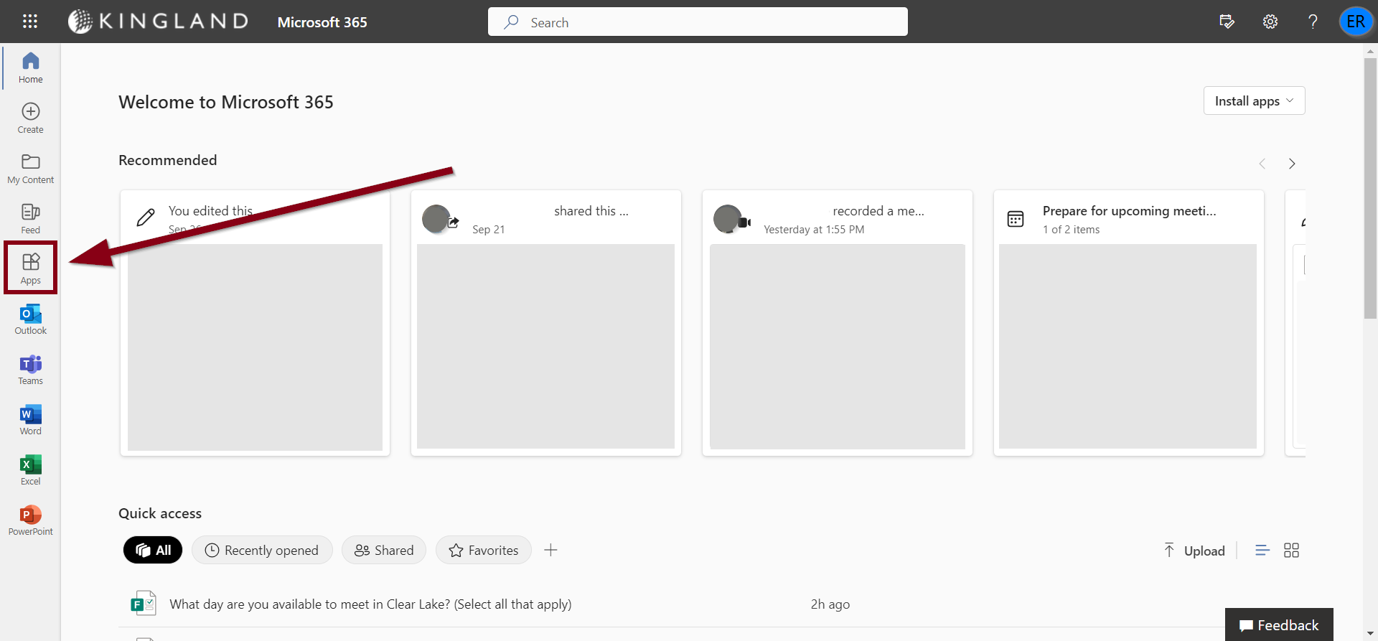Open the Apps page
The height and width of the screenshot is (641, 1378).
30,268
